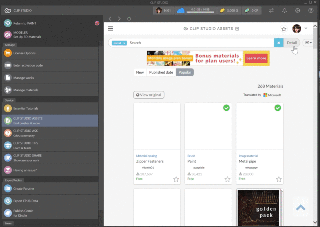This screenshot has height=227, width=320.
Task: Open Publish Comic for Kindle
Action: [50, 213]
